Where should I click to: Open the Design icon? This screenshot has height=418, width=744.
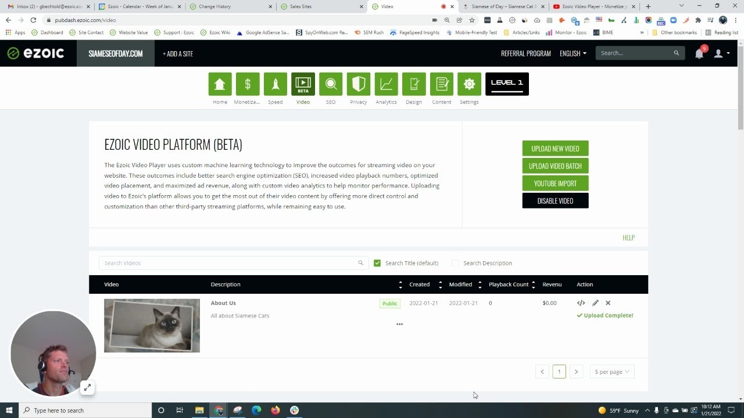[414, 84]
